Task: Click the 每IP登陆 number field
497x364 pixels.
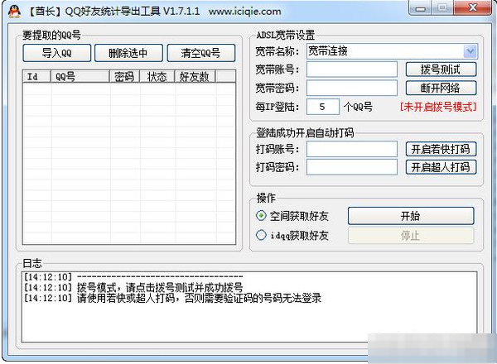Action: [x=322, y=107]
